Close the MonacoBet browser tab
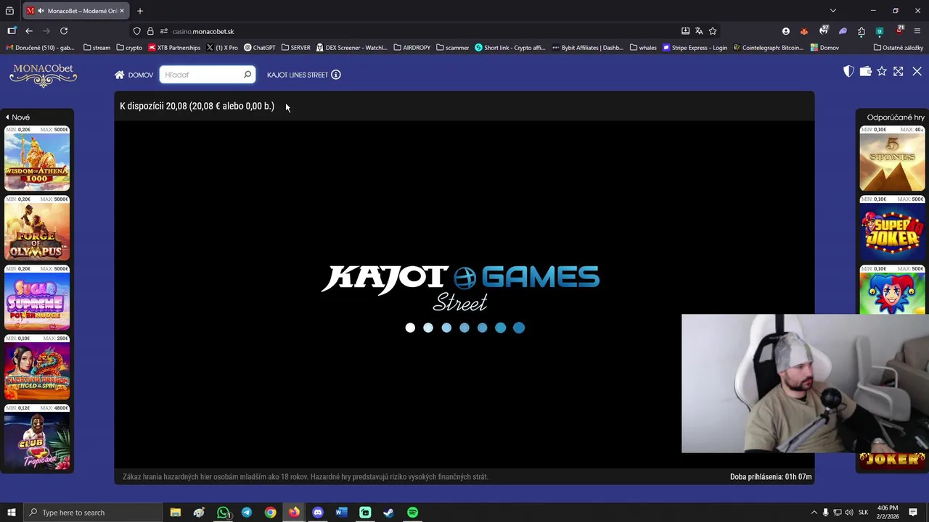 click(x=121, y=11)
